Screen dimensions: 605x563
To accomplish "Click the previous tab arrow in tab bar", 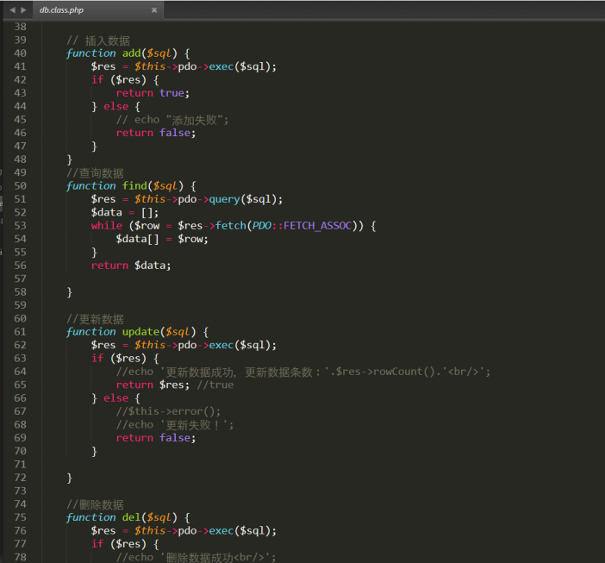I will click(12, 10).
